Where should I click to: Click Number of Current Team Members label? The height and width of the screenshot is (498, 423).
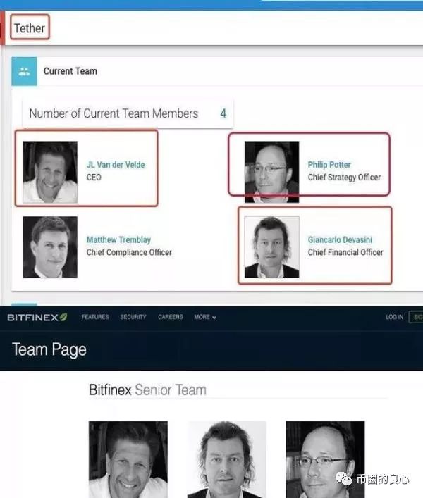click(114, 113)
